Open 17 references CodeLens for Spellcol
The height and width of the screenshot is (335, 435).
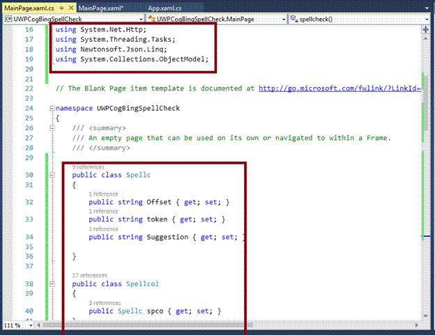(90, 275)
